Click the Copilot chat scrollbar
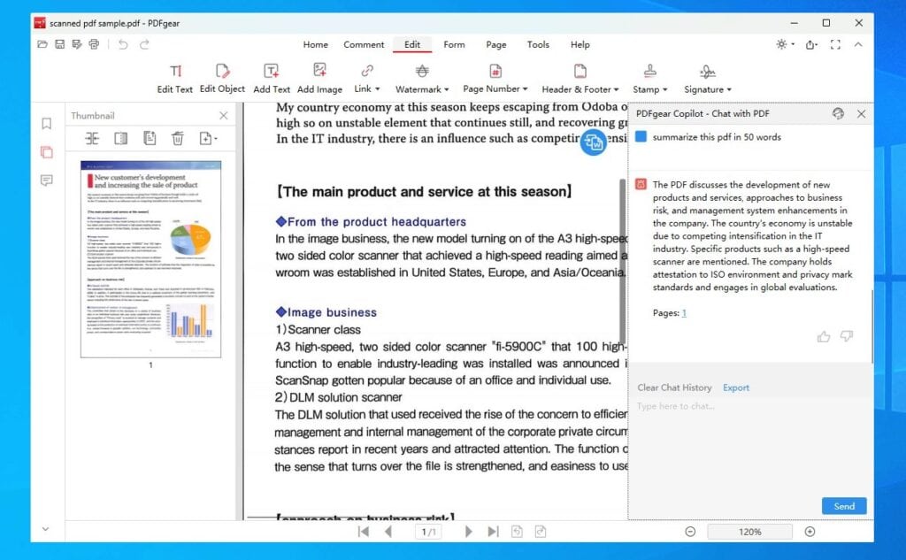906x560 pixels. click(871, 326)
